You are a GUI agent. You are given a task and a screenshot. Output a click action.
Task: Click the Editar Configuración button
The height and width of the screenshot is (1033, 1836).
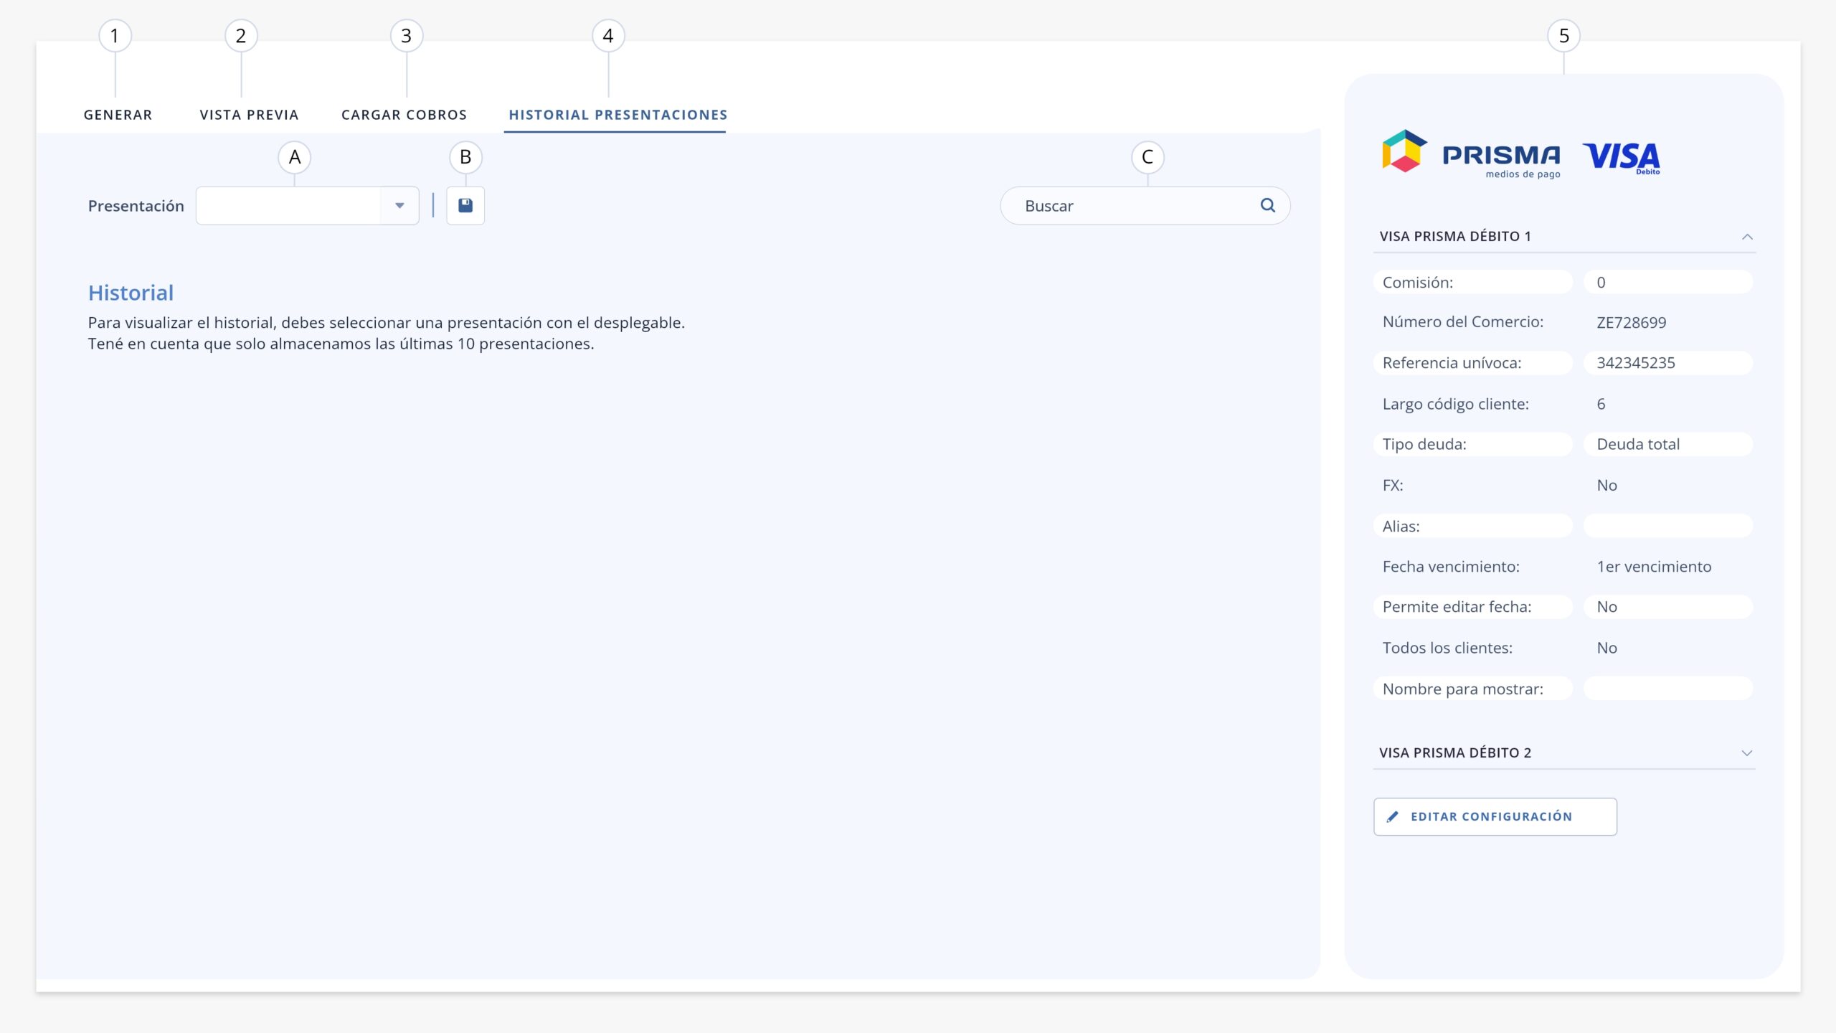(x=1495, y=816)
